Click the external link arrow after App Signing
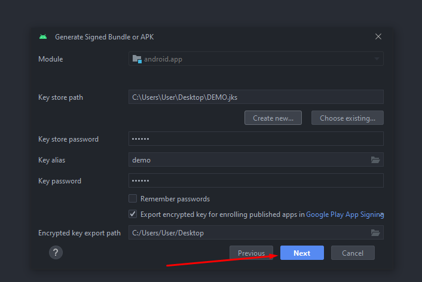Viewport: 422px width, 282px height. pos(382,215)
